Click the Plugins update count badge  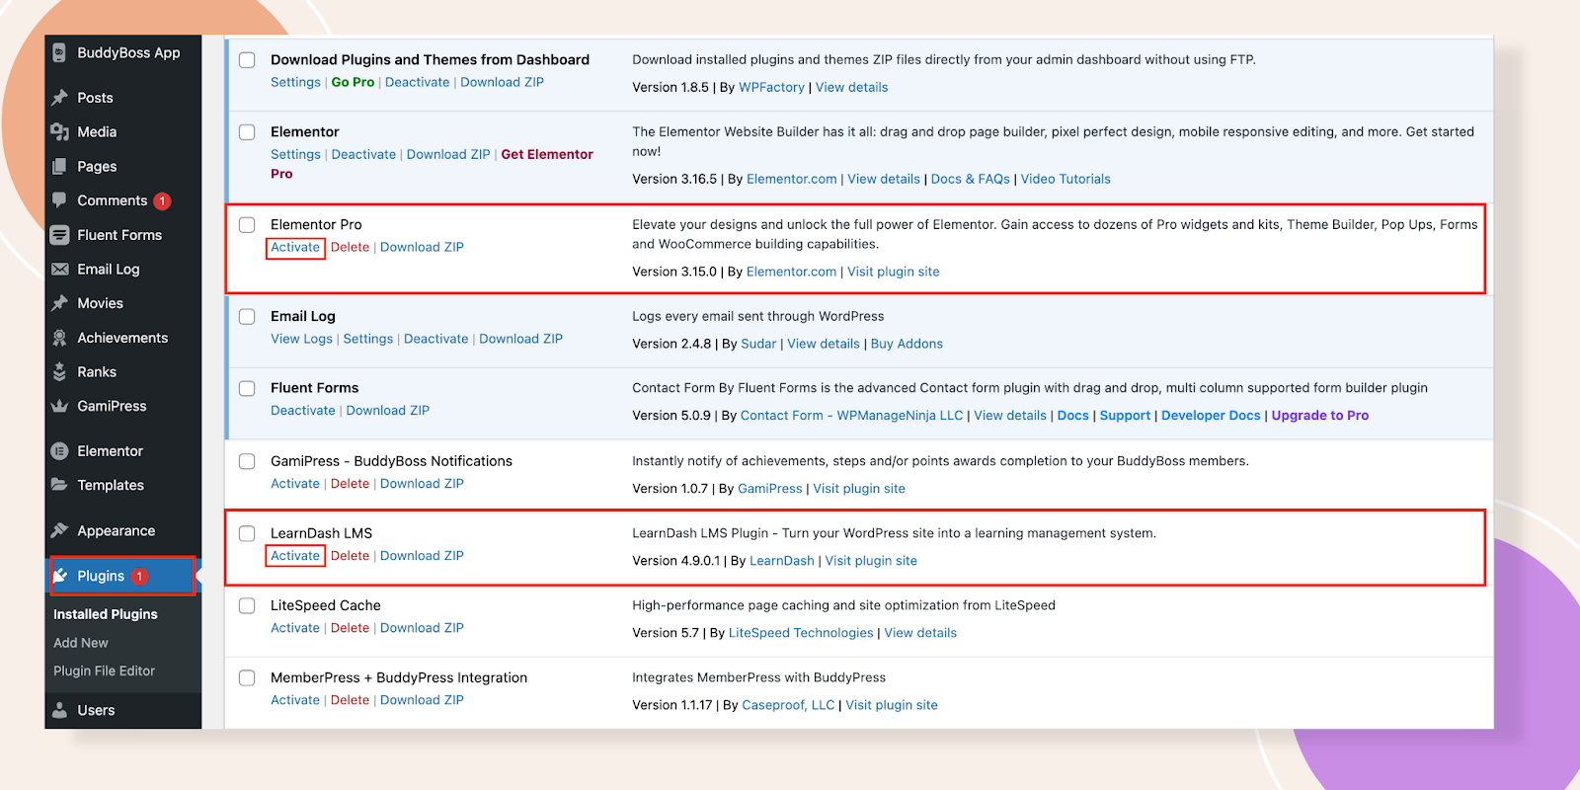click(140, 577)
